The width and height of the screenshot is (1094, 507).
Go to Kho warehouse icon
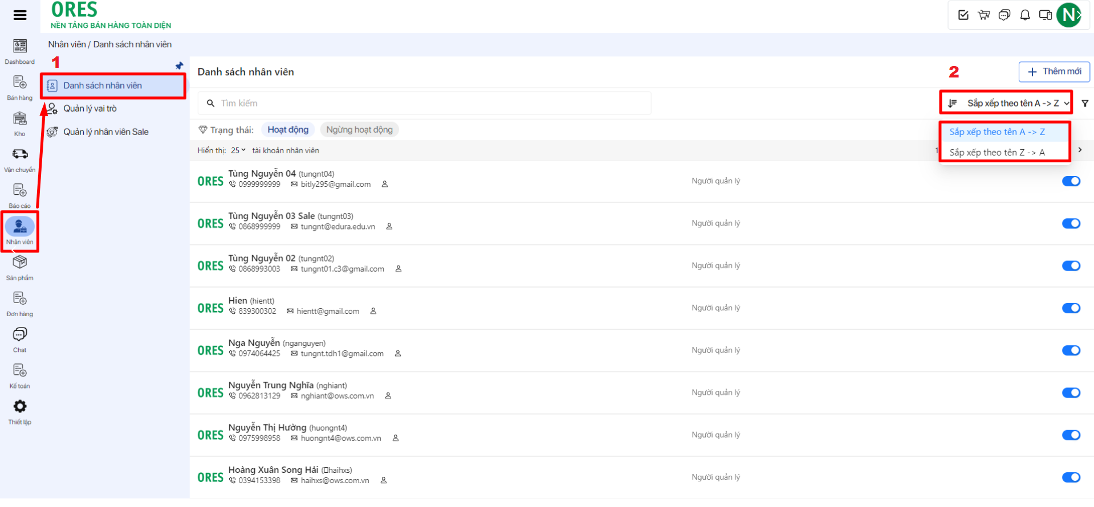[20, 119]
